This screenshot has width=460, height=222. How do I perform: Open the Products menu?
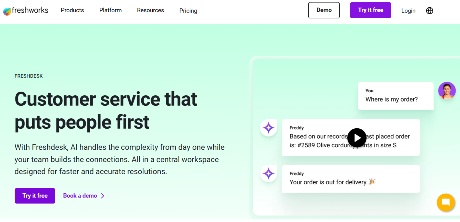[72, 10]
